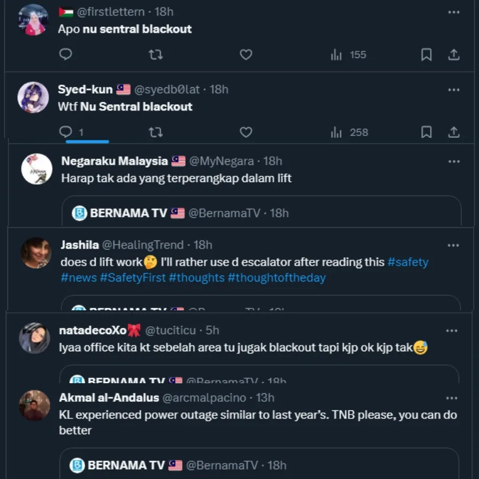Viewport: 479px width, 479px height.
Task: Retweet the @firstlettern blackout post
Action: (155, 54)
